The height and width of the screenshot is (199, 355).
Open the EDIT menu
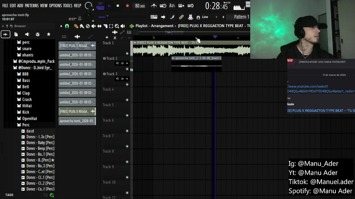[x=13, y=6]
